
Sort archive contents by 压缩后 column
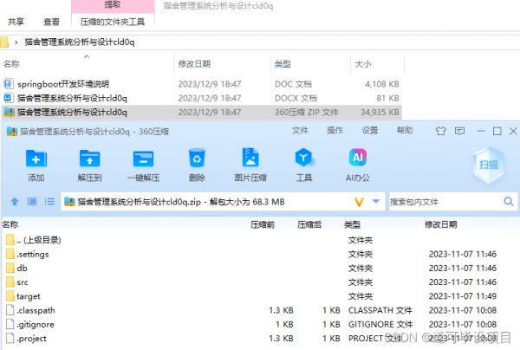click(x=309, y=224)
